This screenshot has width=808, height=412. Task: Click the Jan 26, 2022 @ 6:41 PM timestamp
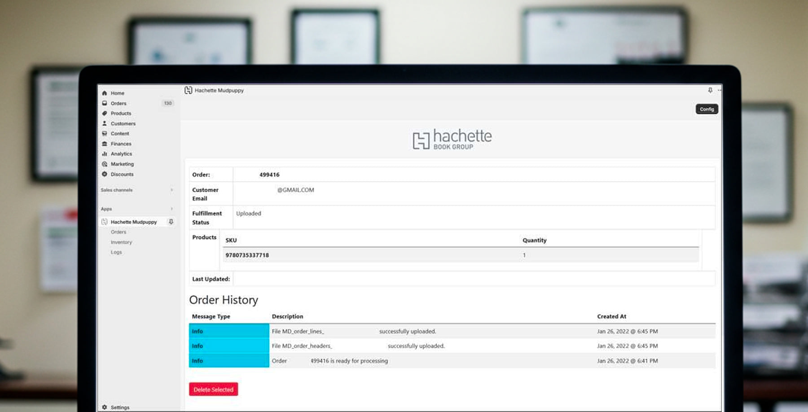pyautogui.click(x=627, y=361)
